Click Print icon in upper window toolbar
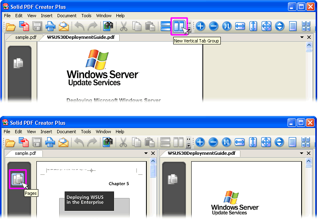This screenshot has height=224, width=320. coord(50,26)
